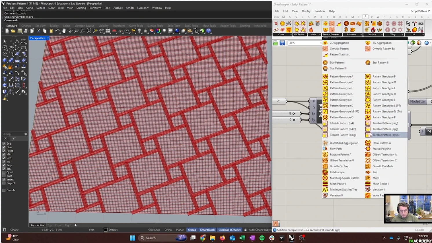Click the Cut scissors icon in Rhino toolbar
Image resolution: width=432 pixels, height=243 pixels.
[39, 31]
